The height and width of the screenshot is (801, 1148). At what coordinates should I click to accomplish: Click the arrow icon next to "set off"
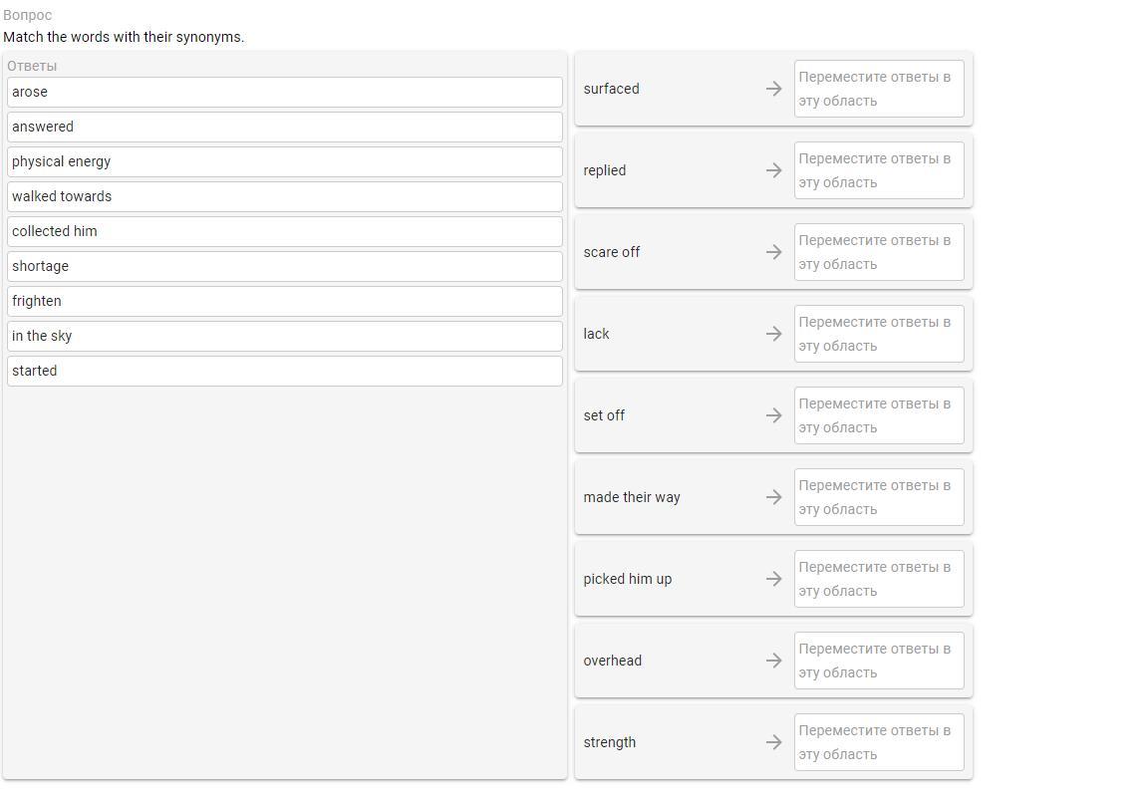[x=773, y=415]
